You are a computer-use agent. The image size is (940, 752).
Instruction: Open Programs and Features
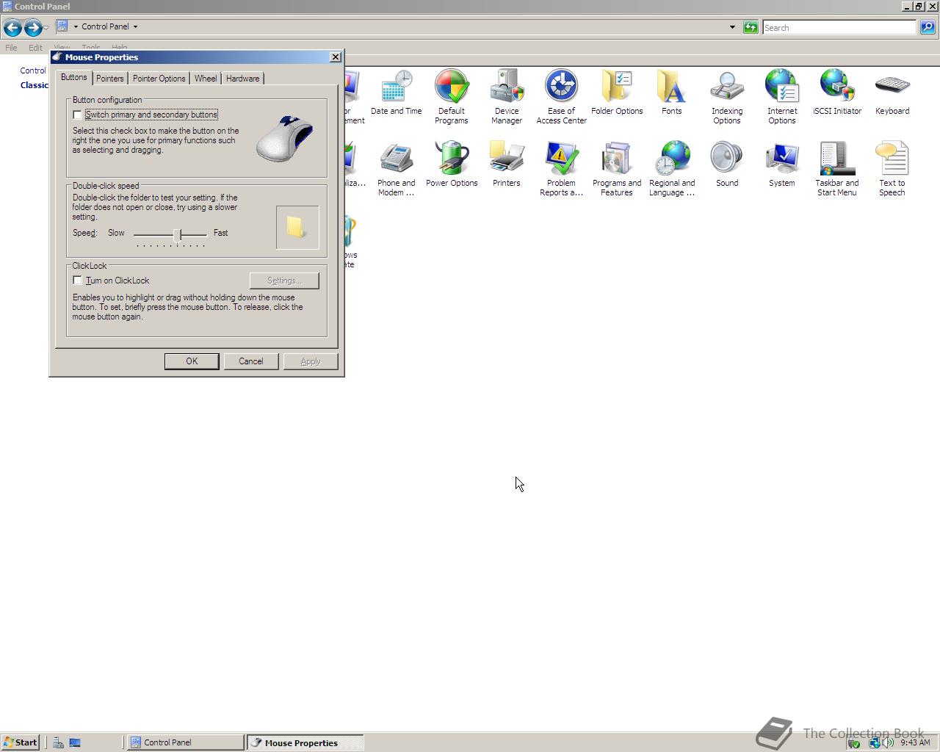(x=617, y=169)
